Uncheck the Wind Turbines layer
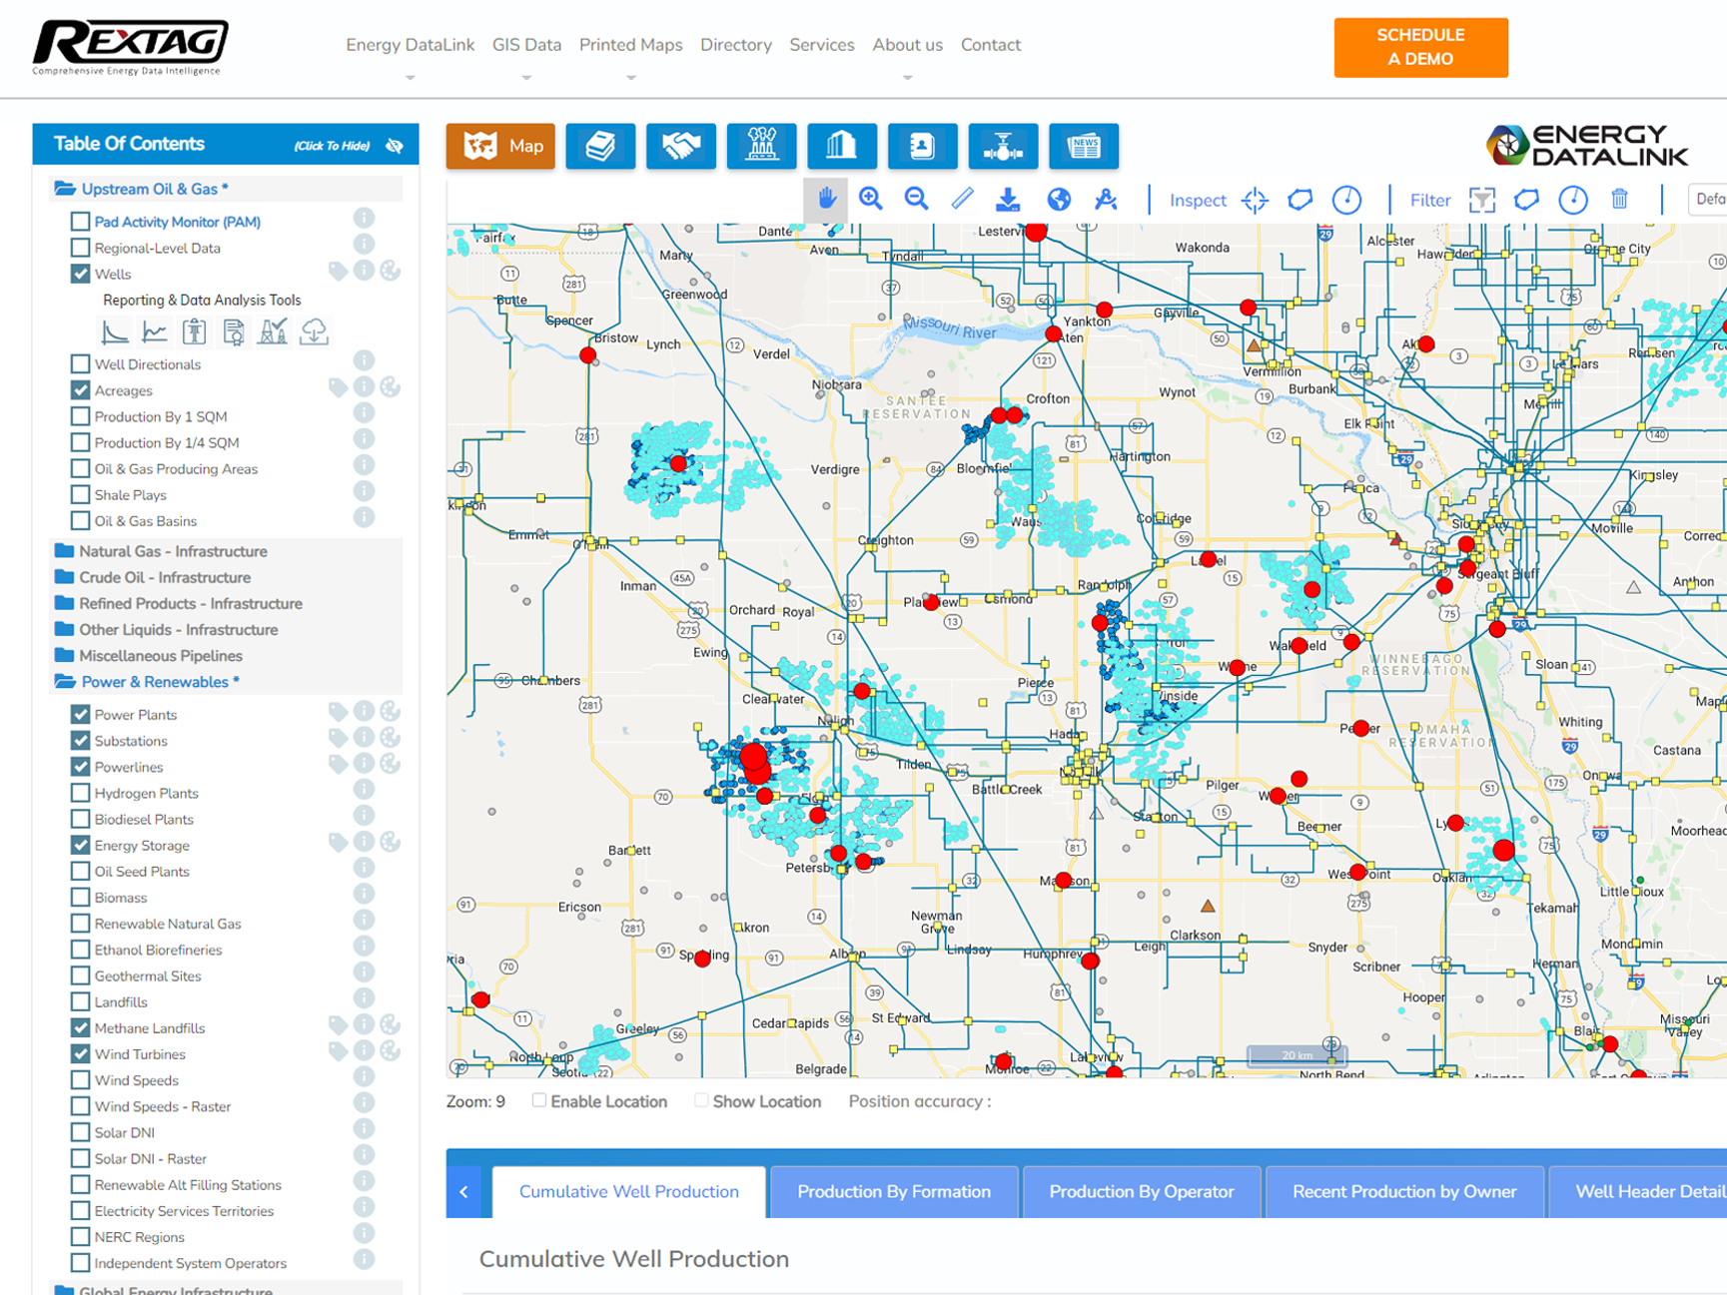Image resolution: width=1727 pixels, height=1295 pixels. (80, 1053)
